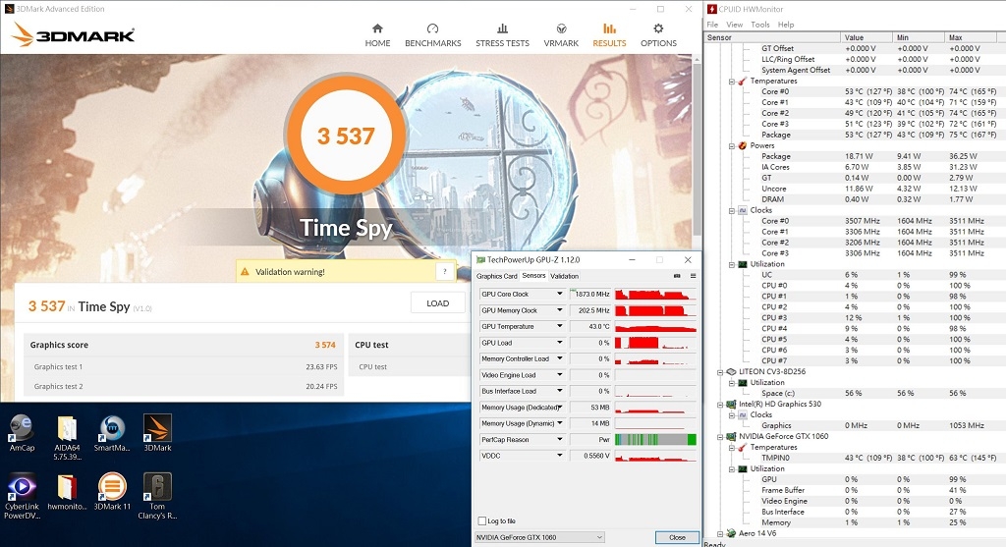Switch to GPU-Z Graphics Card tab

point(496,276)
